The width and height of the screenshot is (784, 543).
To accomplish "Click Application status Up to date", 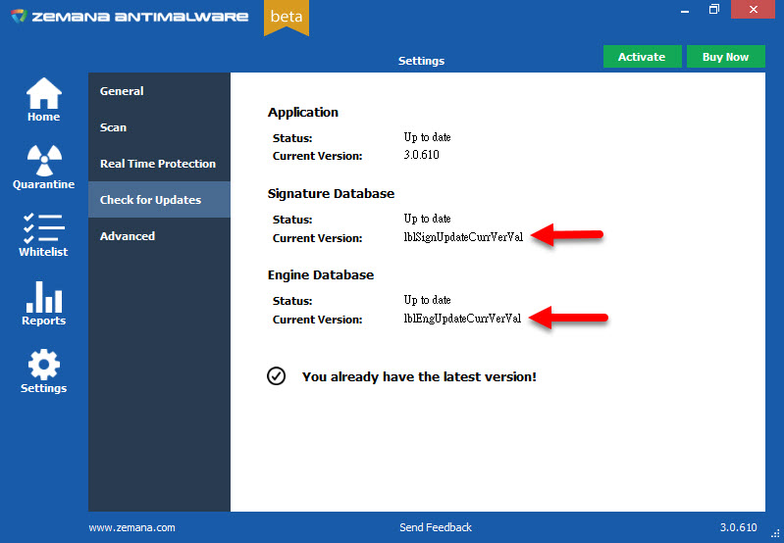I will [427, 137].
